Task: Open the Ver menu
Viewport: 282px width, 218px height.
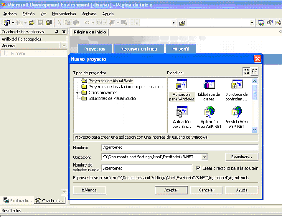Action: pos(43,14)
